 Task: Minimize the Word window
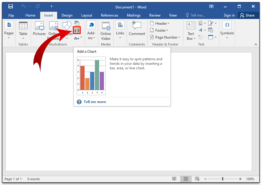(x=225, y=7)
